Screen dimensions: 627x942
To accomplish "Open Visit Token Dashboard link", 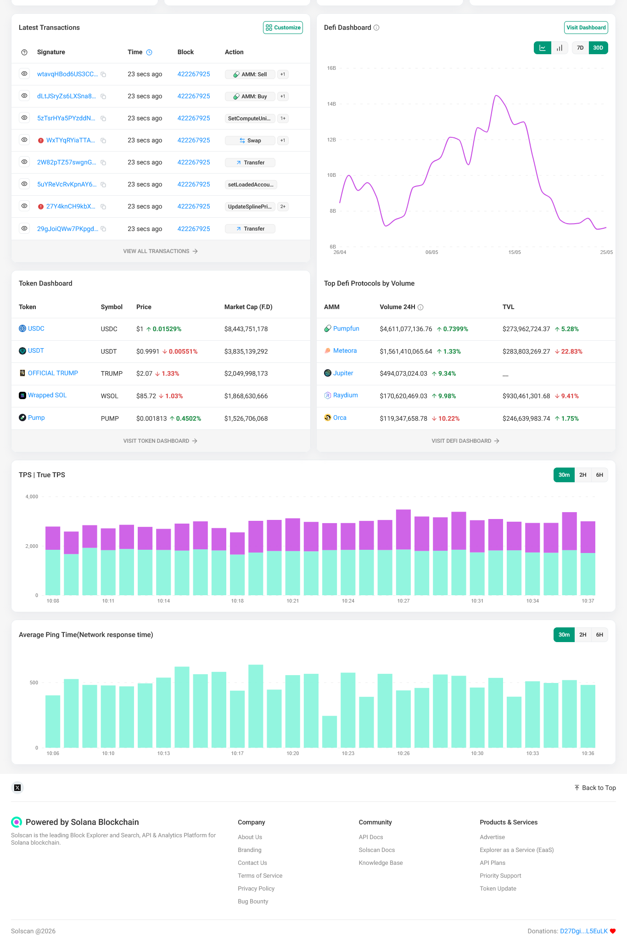I will click(161, 441).
